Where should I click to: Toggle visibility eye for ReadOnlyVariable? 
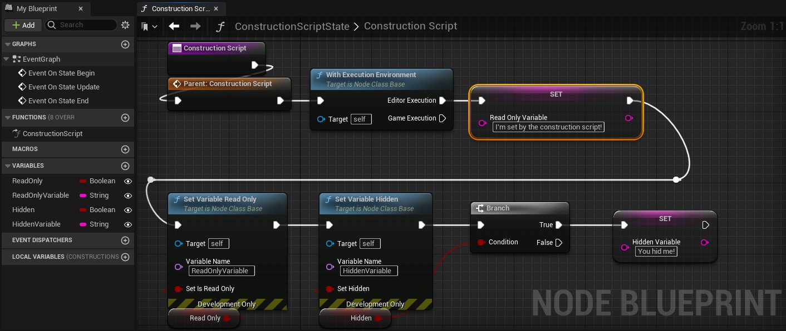[x=128, y=195]
